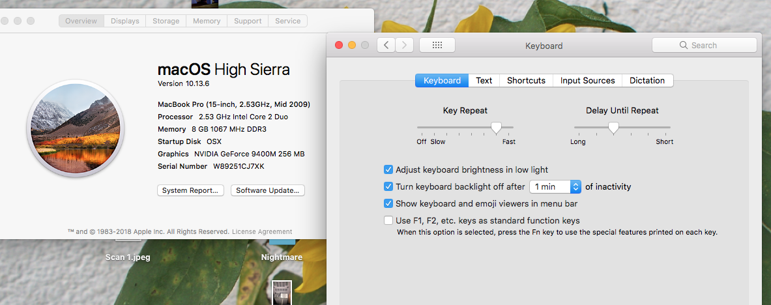
Task: Select the Storage tab in About This Mac
Action: (166, 21)
